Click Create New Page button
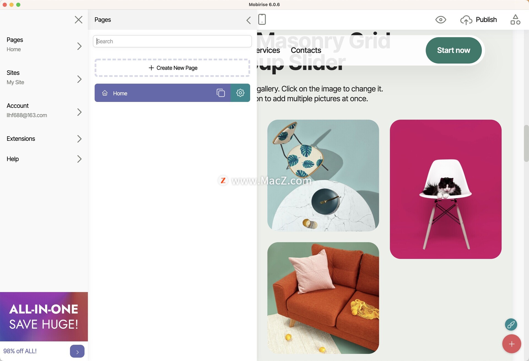The height and width of the screenshot is (361, 529). click(172, 68)
